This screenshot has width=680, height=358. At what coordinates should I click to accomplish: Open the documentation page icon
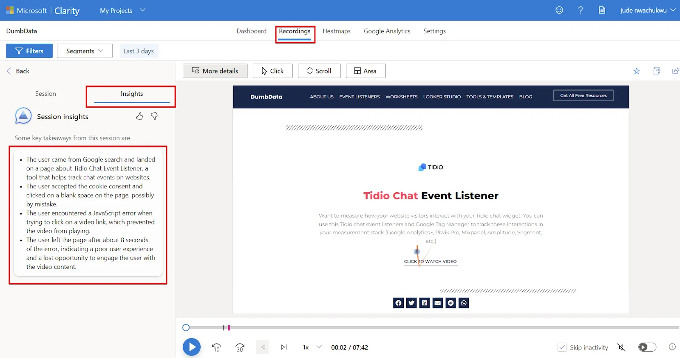click(x=602, y=10)
